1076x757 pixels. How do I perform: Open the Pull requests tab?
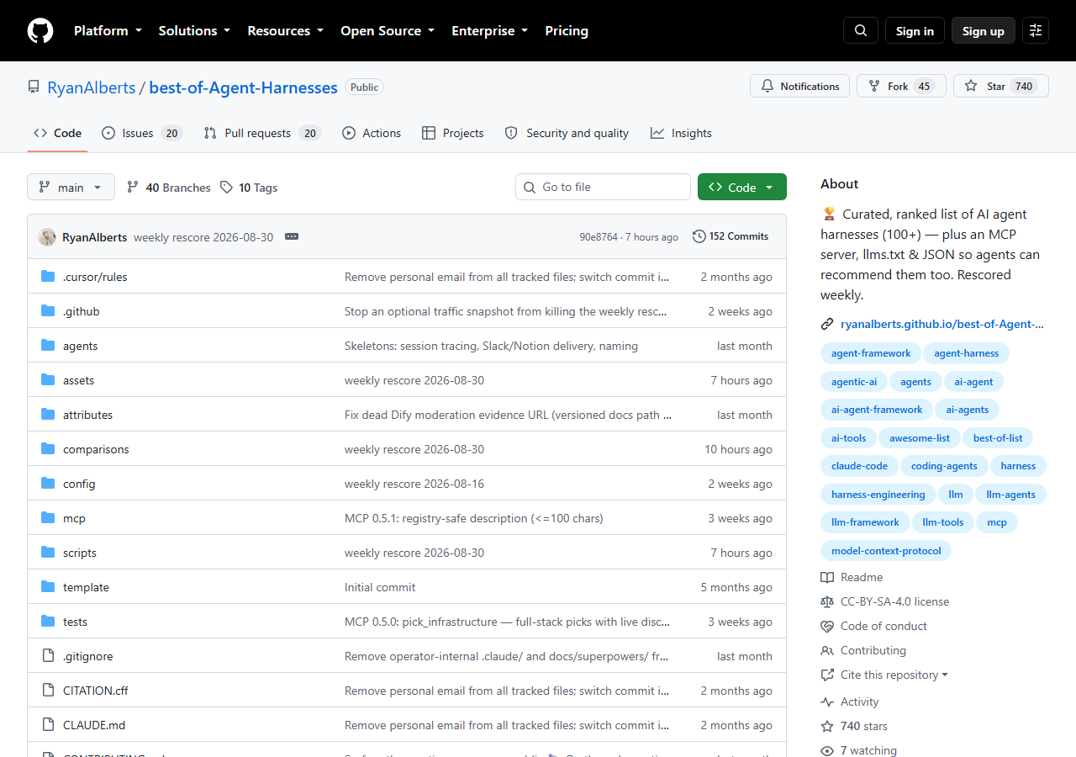click(262, 133)
